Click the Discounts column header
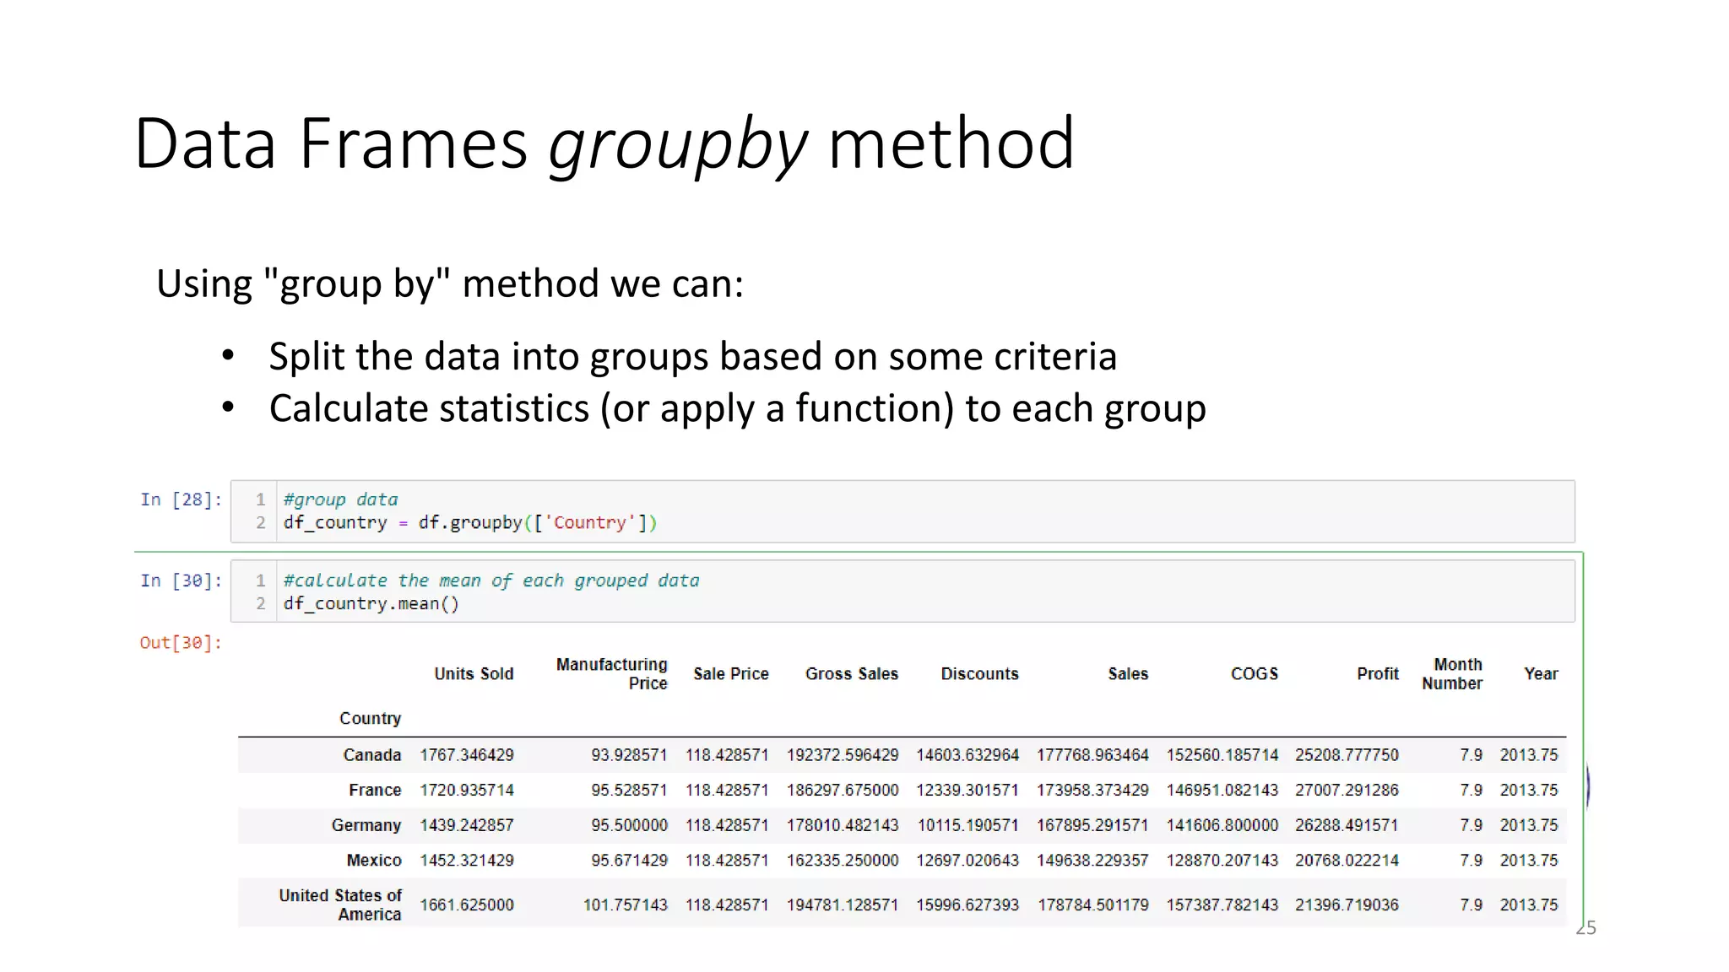This screenshot has height=972, width=1729. click(980, 674)
